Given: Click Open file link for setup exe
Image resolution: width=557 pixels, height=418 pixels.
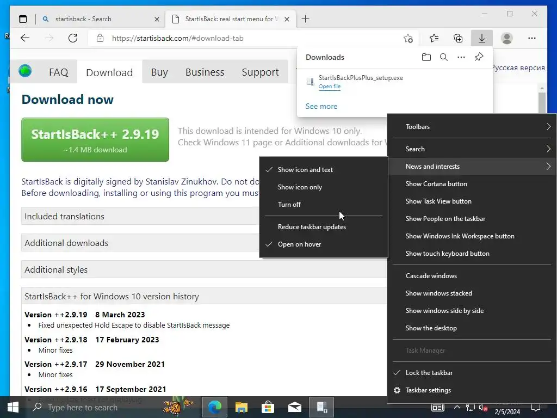Looking at the screenshot, I should click(x=329, y=87).
